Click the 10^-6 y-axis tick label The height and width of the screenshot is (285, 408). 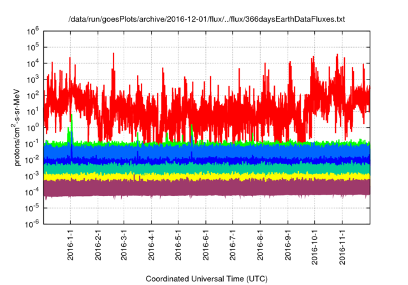click(x=32, y=224)
